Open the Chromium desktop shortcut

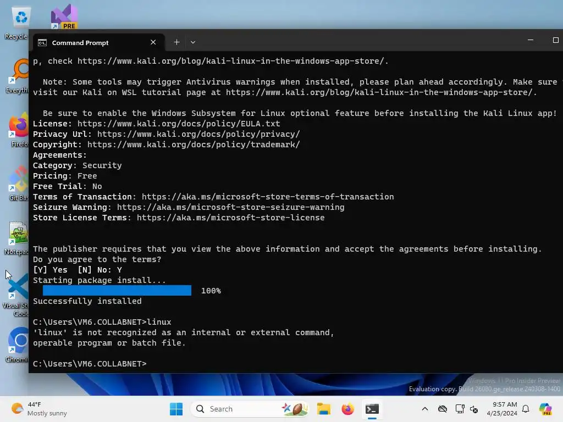coord(18,345)
